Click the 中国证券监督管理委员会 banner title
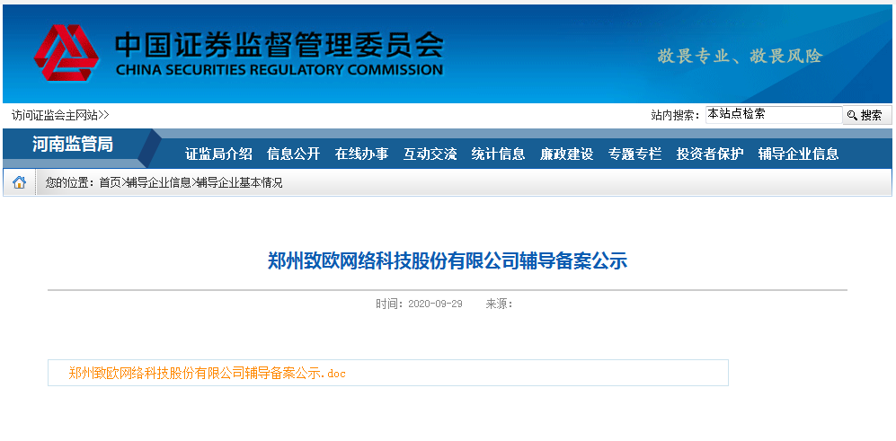896x441 pixels. (x=279, y=45)
